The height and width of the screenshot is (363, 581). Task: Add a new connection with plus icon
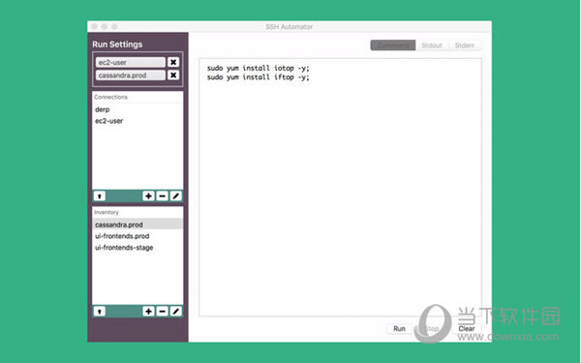[148, 196]
